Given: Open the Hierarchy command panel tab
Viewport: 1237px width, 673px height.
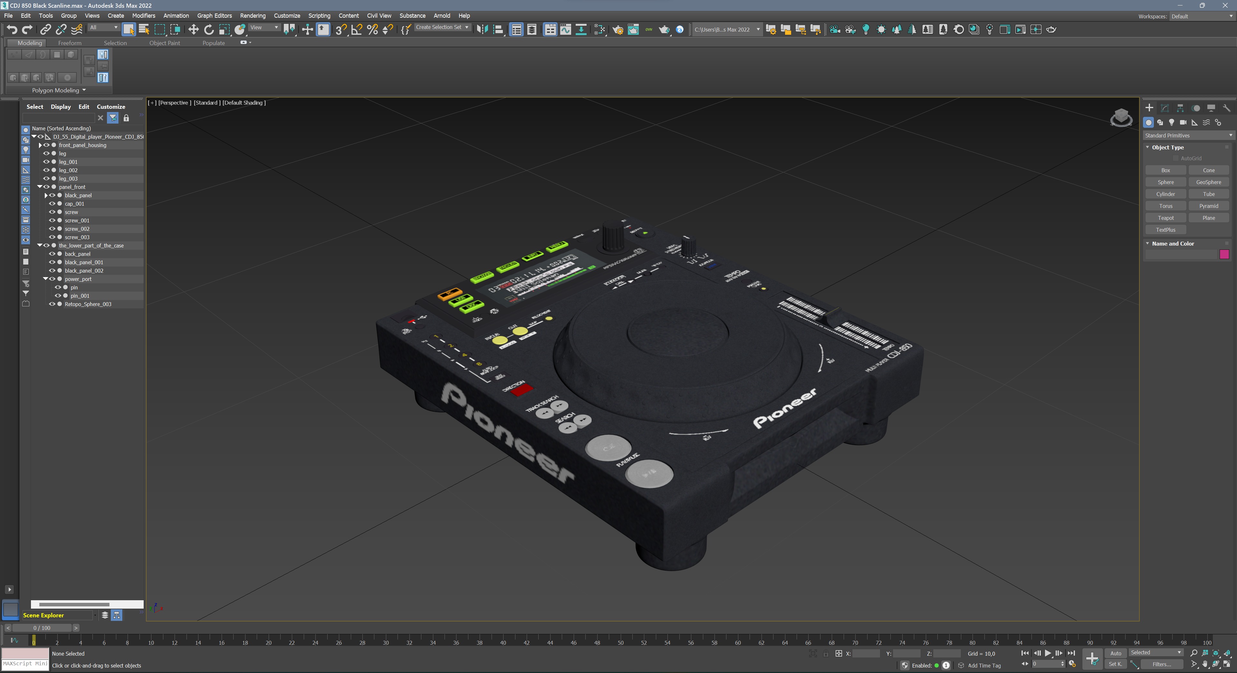Looking at the screenshot, I should [1180, 108].
